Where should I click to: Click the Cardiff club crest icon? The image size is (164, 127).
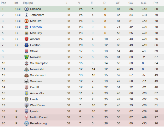click(26, 87)
